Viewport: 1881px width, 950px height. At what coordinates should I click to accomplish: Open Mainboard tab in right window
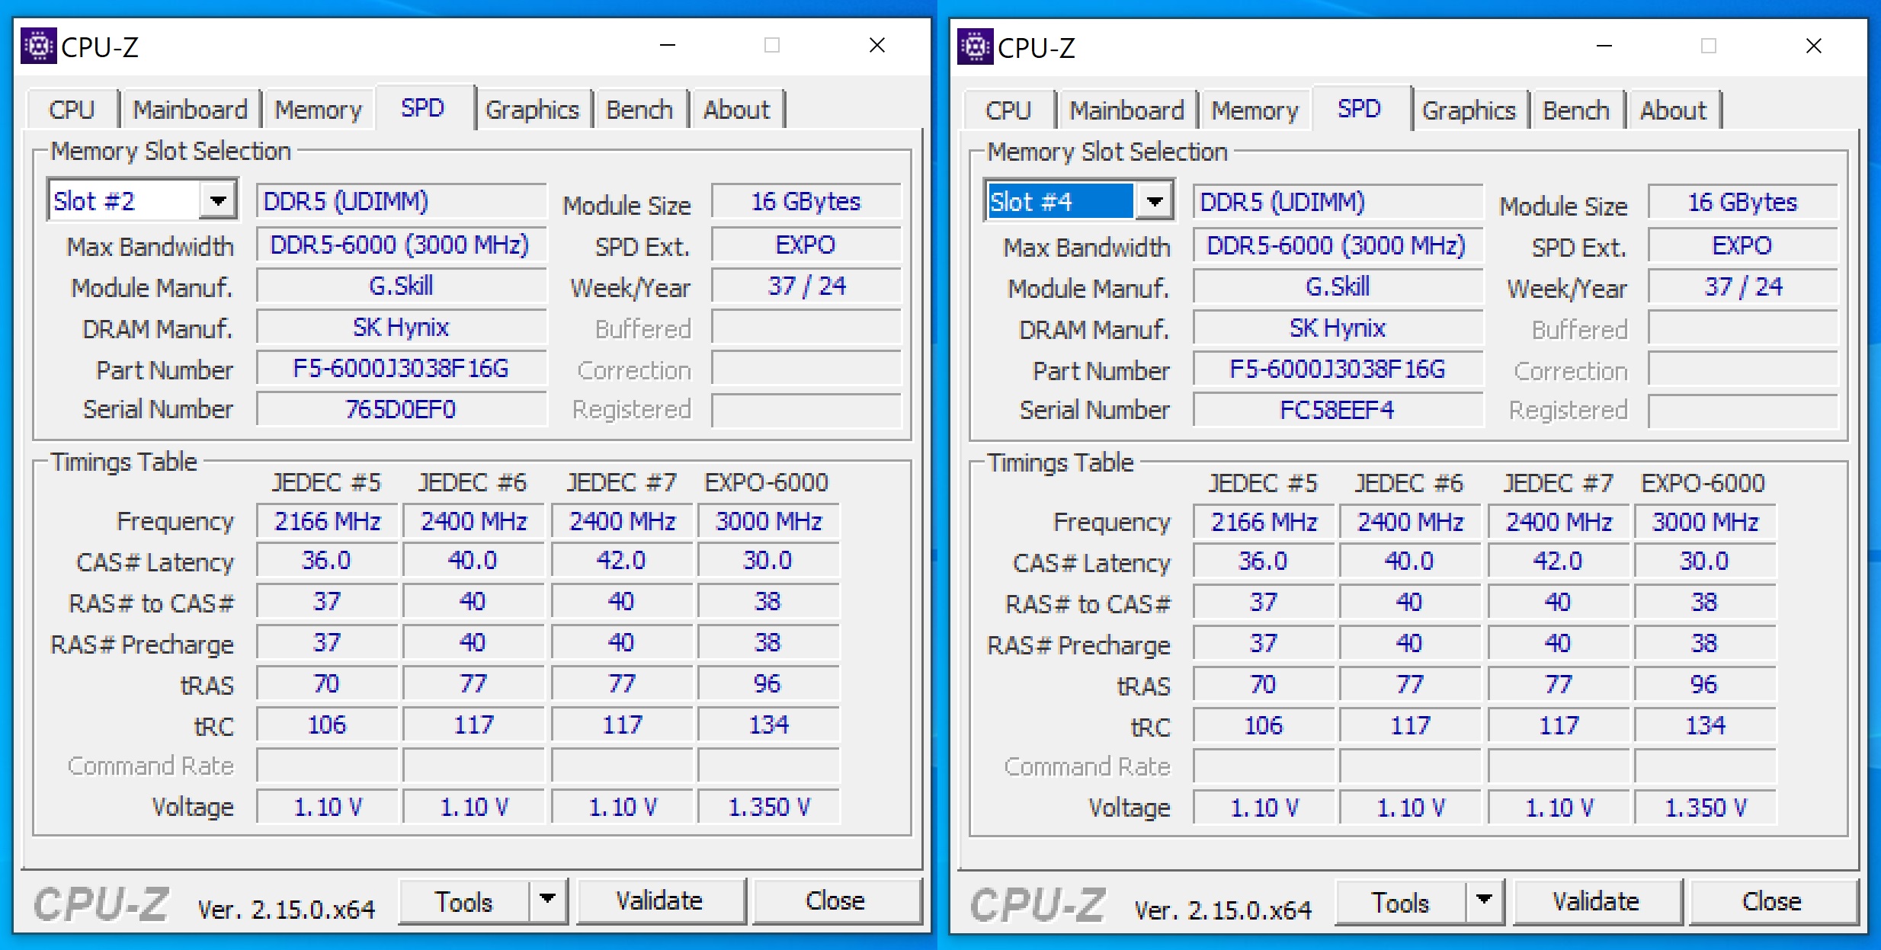(x=1127, y=110)
